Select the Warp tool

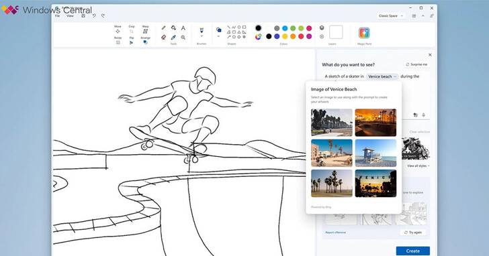coord(145,29)
